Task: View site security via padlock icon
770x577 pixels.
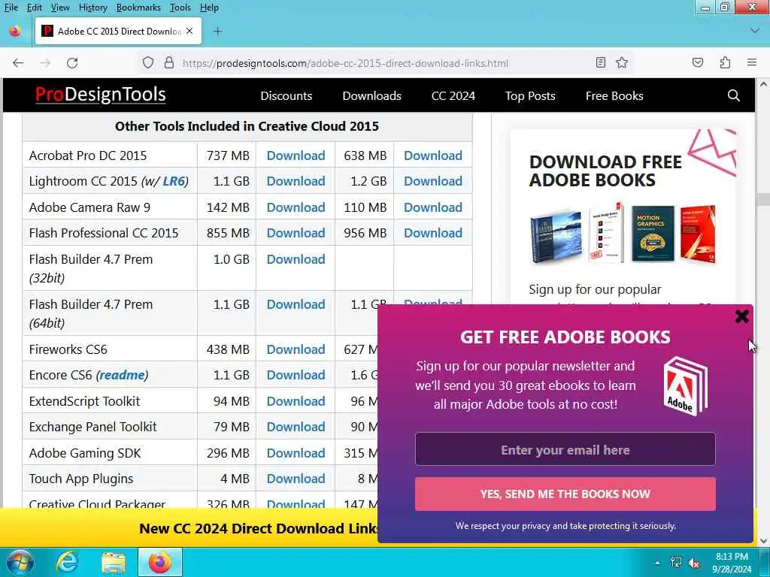Action: (169, 63)
